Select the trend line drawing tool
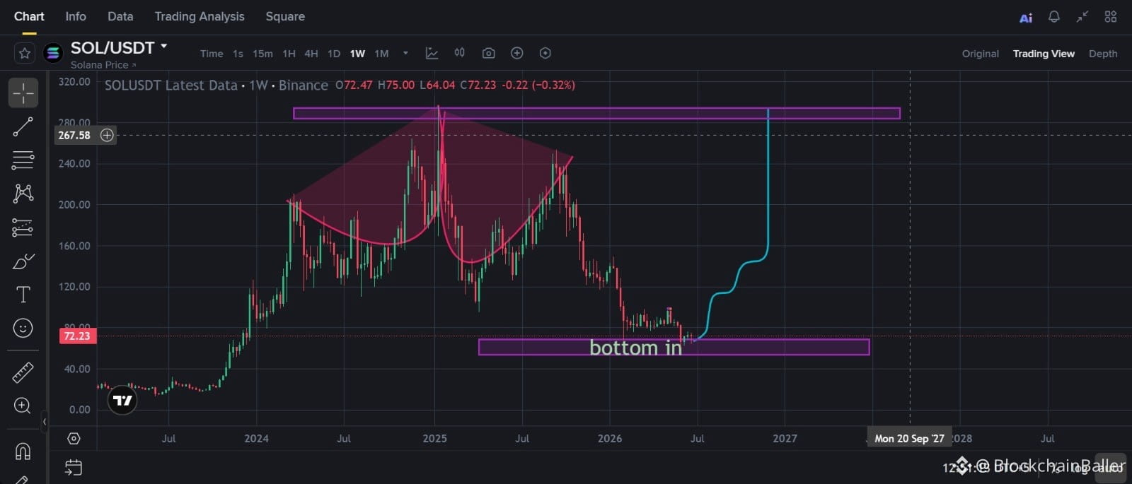 pos(23,126)
